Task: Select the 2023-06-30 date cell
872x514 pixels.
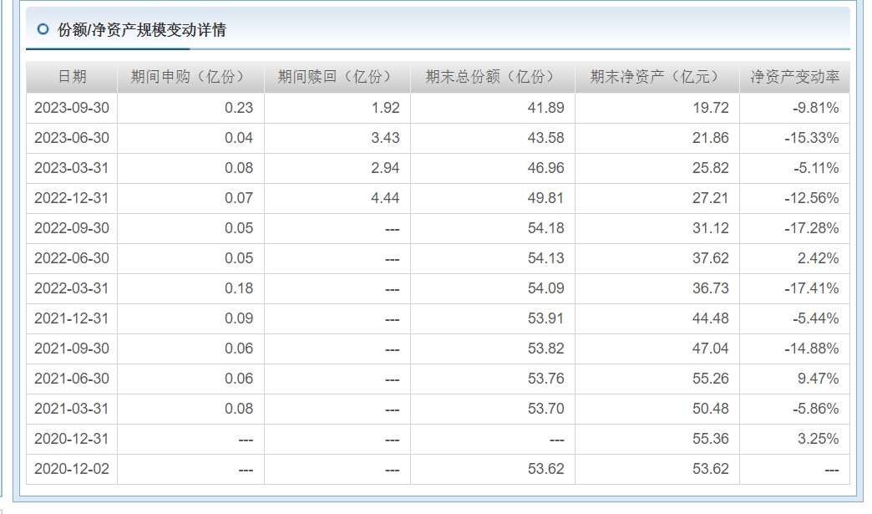Action: click(72, 138)
